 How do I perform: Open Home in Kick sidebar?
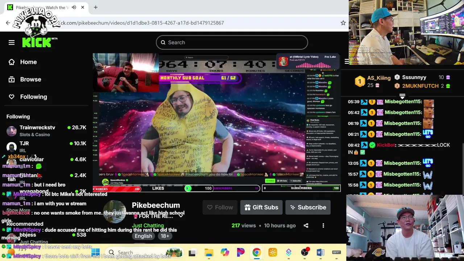tap(23, 62)
